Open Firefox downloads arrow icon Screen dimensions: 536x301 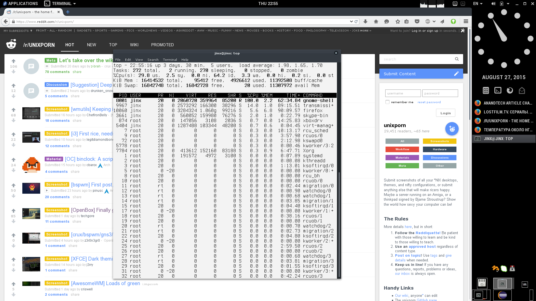[x=365, y=21]
